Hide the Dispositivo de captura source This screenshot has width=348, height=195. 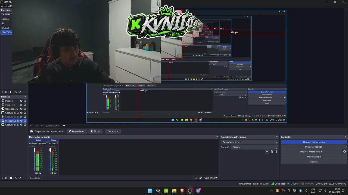pyautogui.click(x=21, y=121)
